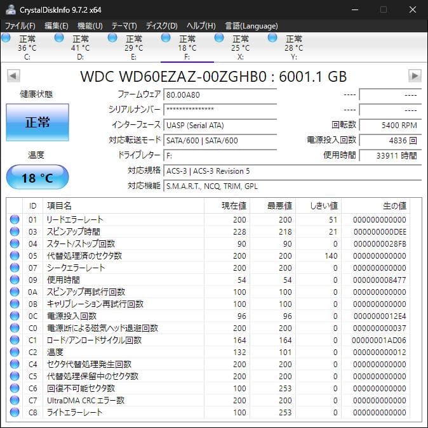Click the masked serial number field

[220, 110]
